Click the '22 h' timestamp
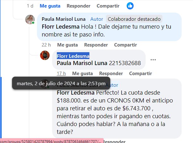The width and height of the screenshot is (193, 143). [46, 45]
